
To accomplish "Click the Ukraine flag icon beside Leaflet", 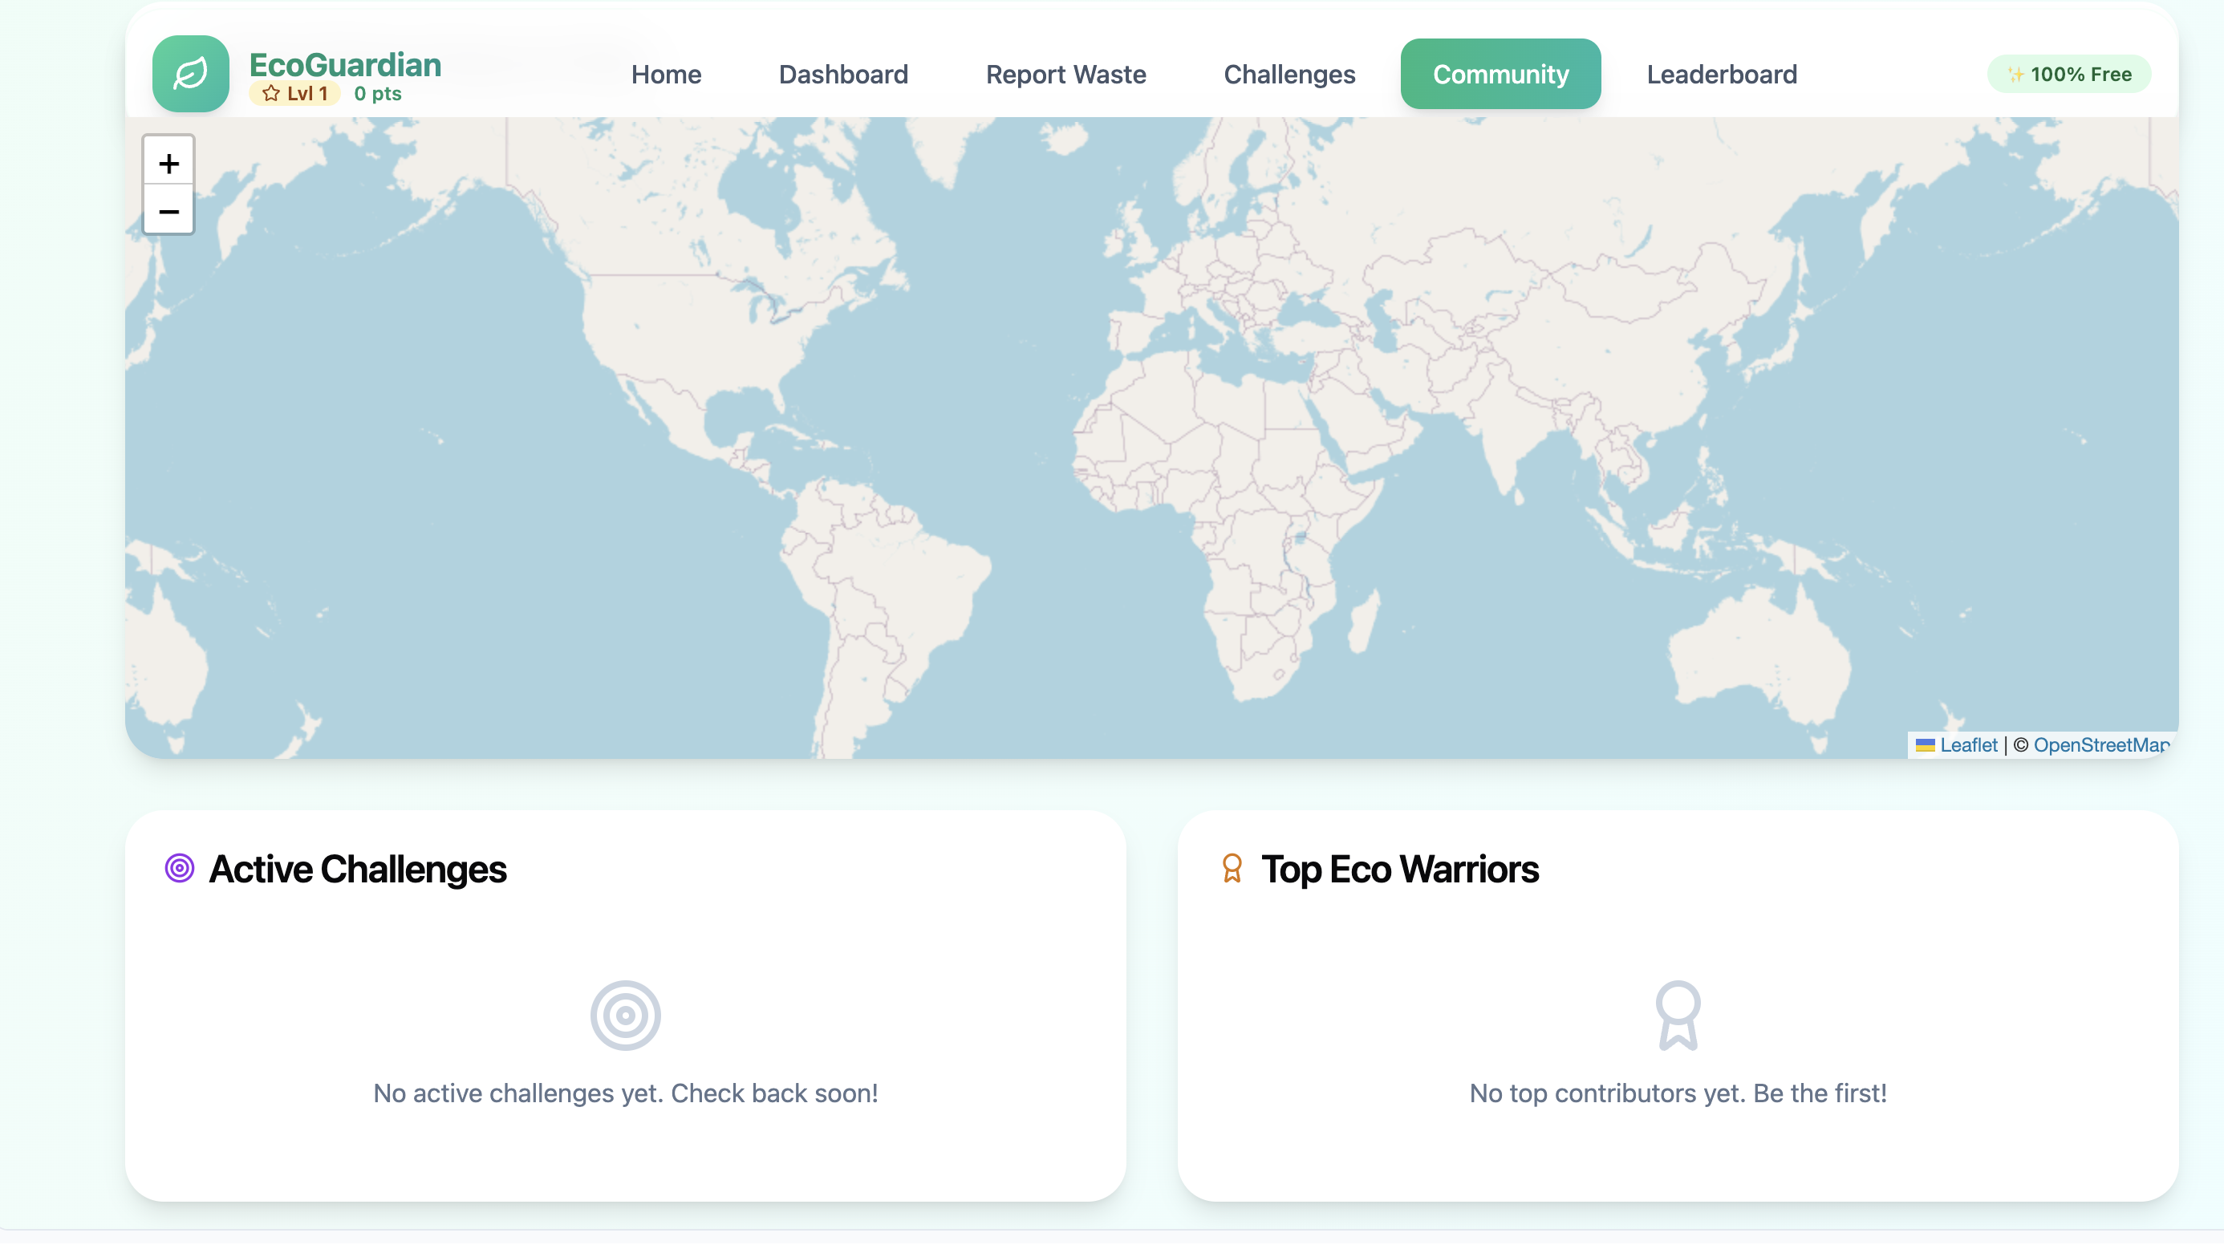I will pyautogui.click(x=1925, y=745).
